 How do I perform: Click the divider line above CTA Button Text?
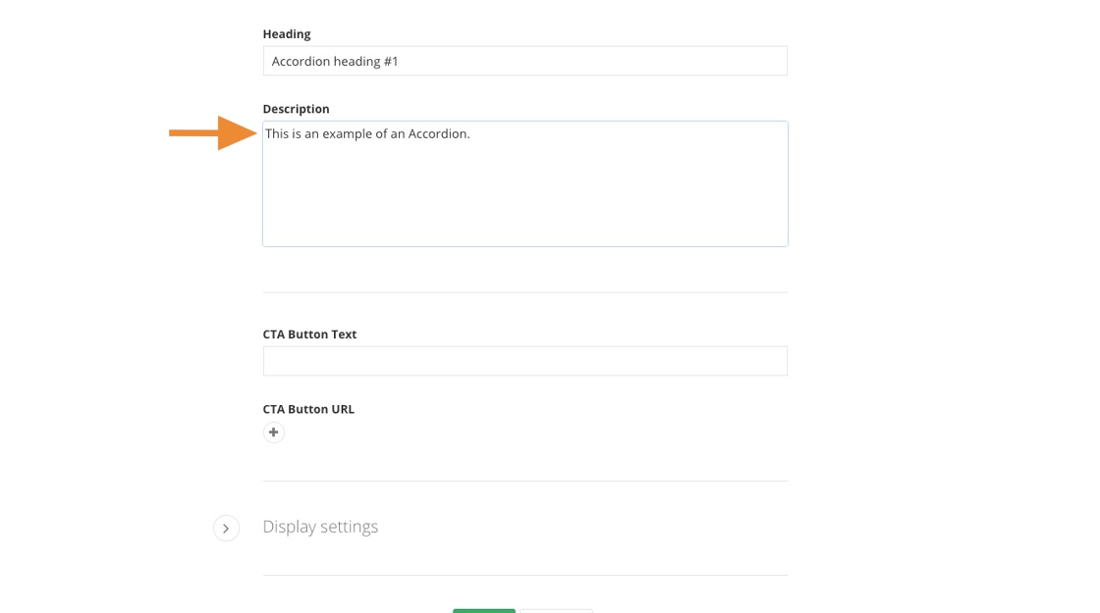click(x=524, y=292)
